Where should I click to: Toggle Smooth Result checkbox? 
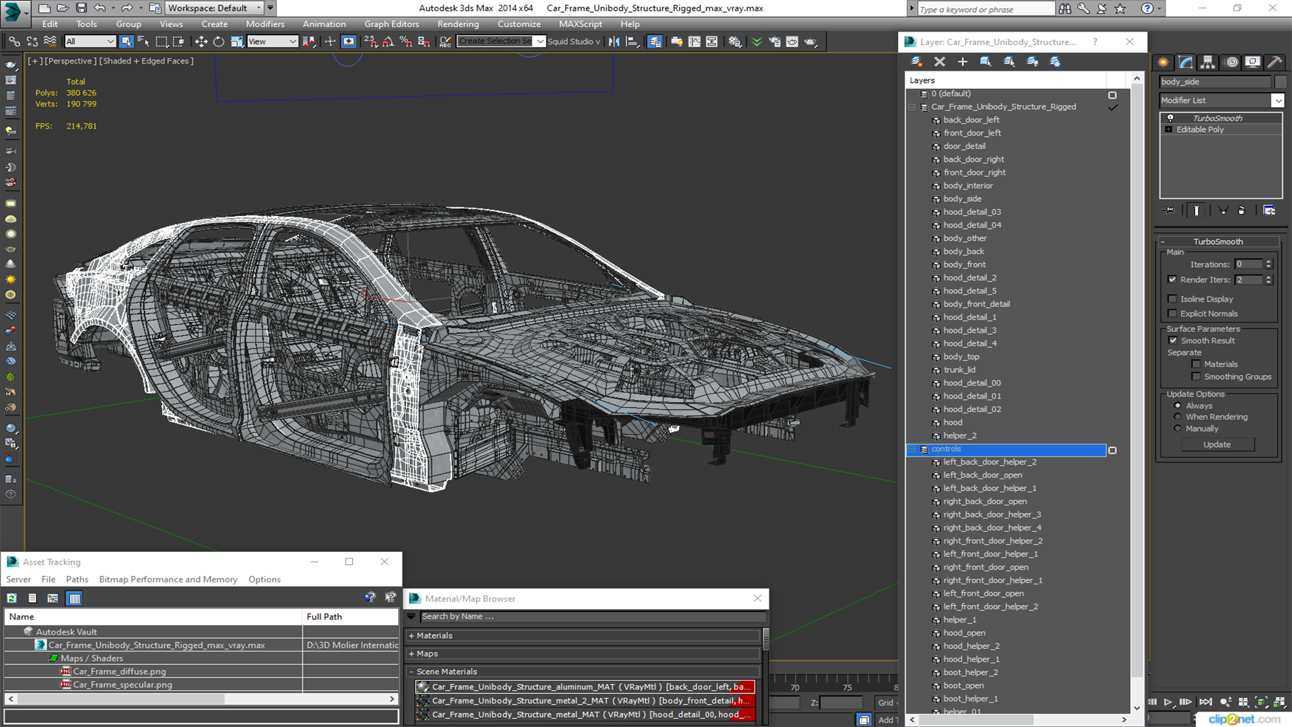click(x=1173, y=341)
